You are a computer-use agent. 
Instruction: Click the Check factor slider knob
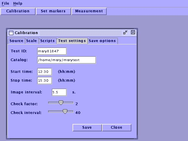[61, 103]
